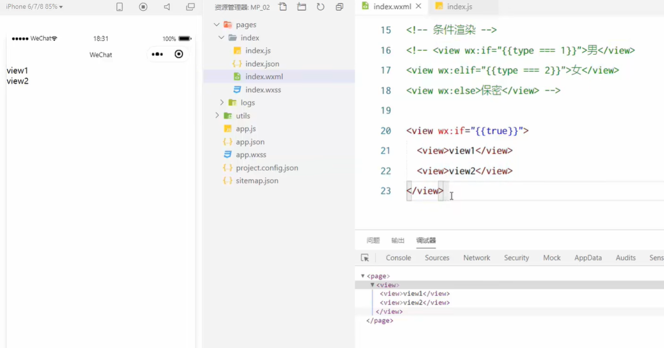Open app.json in the file tree
This screenshot has width=664, height=348.
(250, 142)
